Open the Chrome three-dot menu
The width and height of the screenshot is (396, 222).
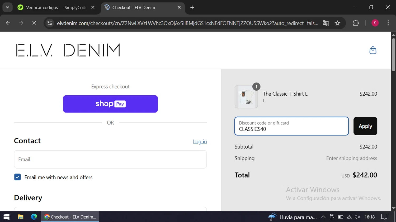click(388, 23)
